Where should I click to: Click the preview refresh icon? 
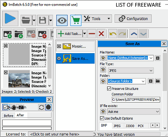[41, 107]
